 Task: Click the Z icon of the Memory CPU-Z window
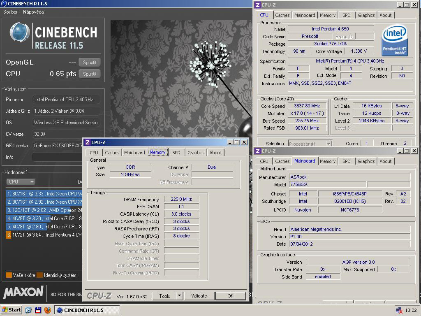click(x=88, y=142)
